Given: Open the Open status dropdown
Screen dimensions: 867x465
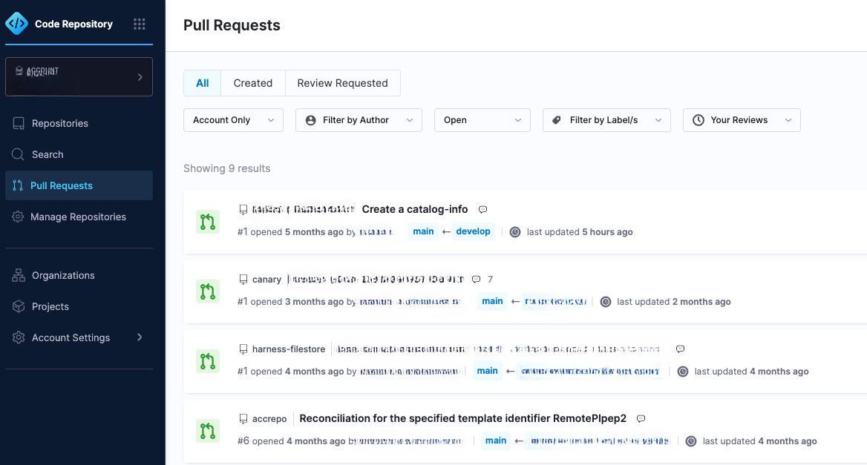Looking at the screenshot, I should coord(482,120).
